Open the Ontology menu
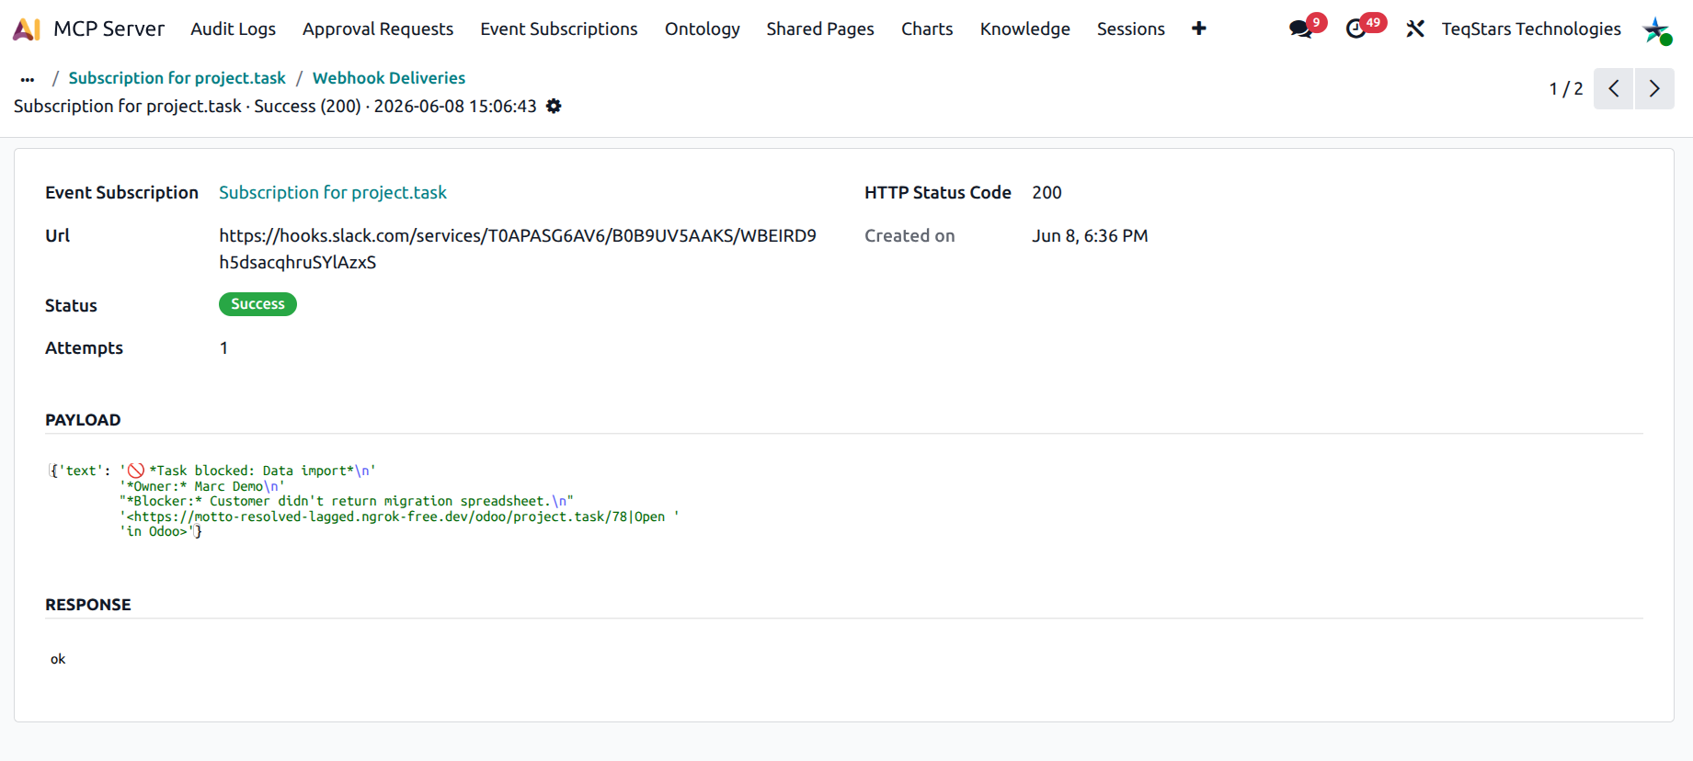 click(x=703, y=29)
